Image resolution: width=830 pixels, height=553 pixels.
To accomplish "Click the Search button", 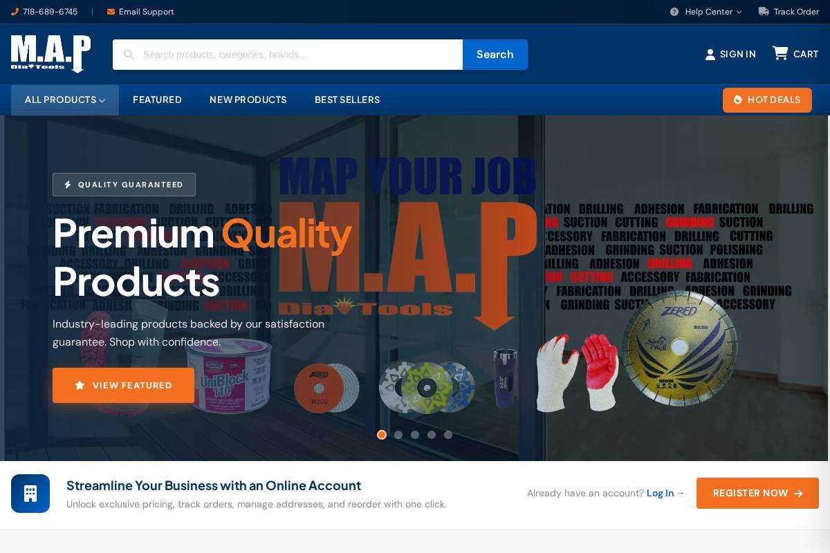I will pos(495,55).
